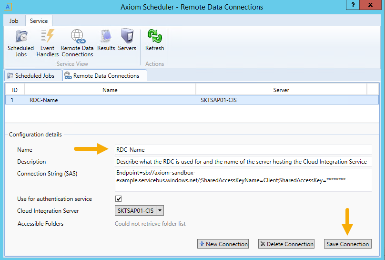Click into the Description input field
This screenshot has width=385, height=260.
(x=243, y=162)
